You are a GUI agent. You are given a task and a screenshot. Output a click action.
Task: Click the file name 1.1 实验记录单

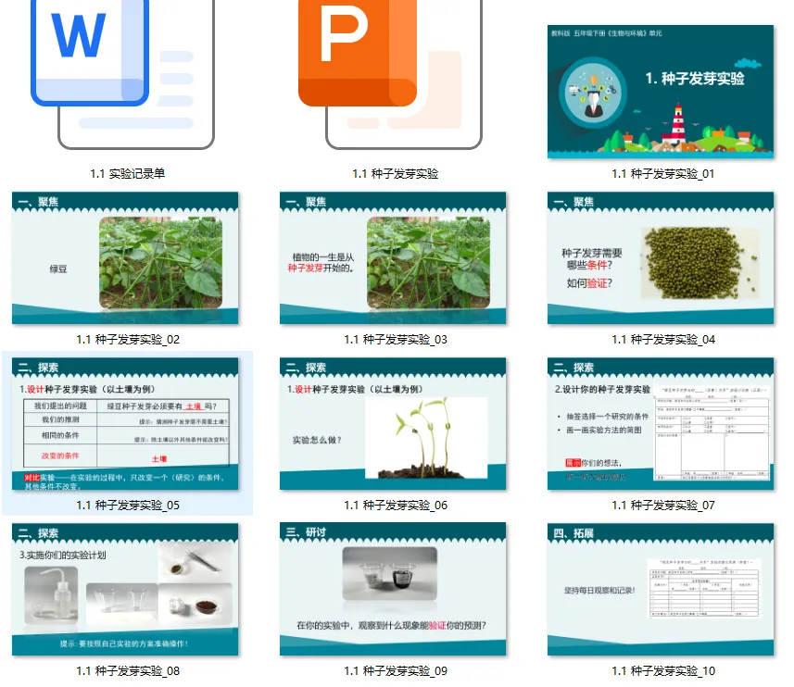128,173
